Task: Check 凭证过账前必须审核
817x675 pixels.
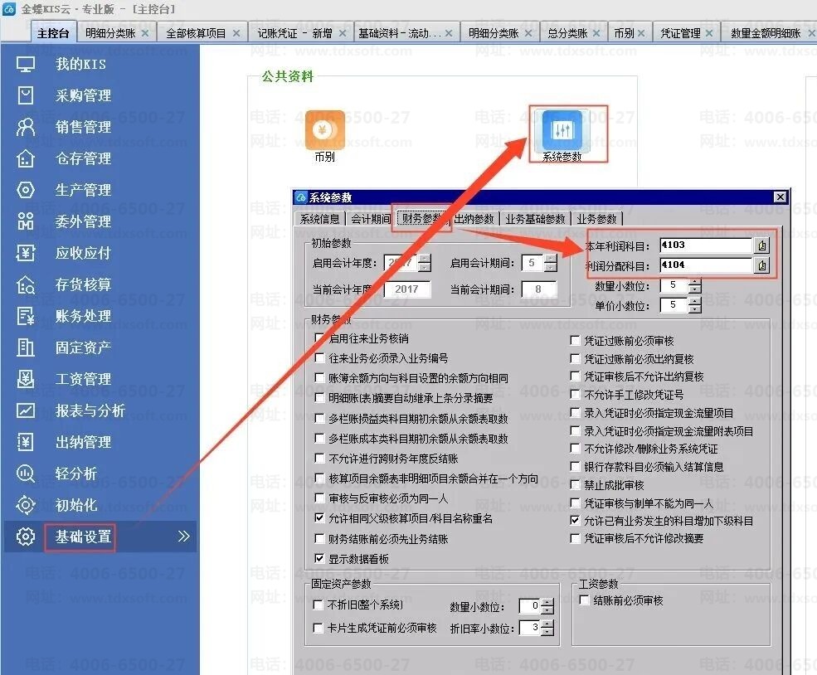Action: 576,341
